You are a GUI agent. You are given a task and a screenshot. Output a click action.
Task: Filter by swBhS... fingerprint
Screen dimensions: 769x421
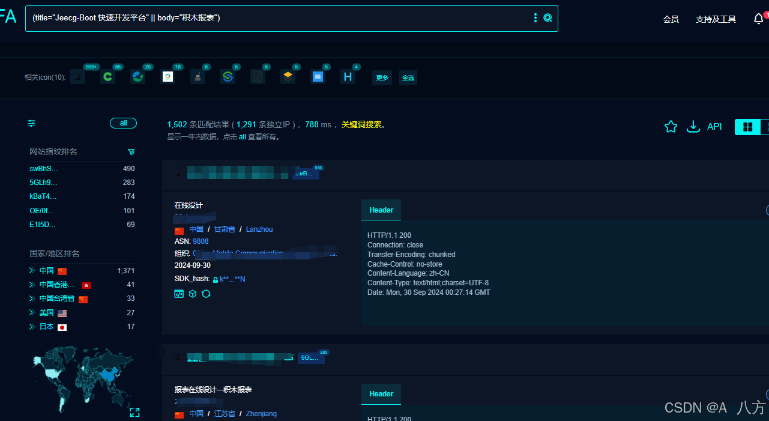pyautogui.click(x=44, y=169)
